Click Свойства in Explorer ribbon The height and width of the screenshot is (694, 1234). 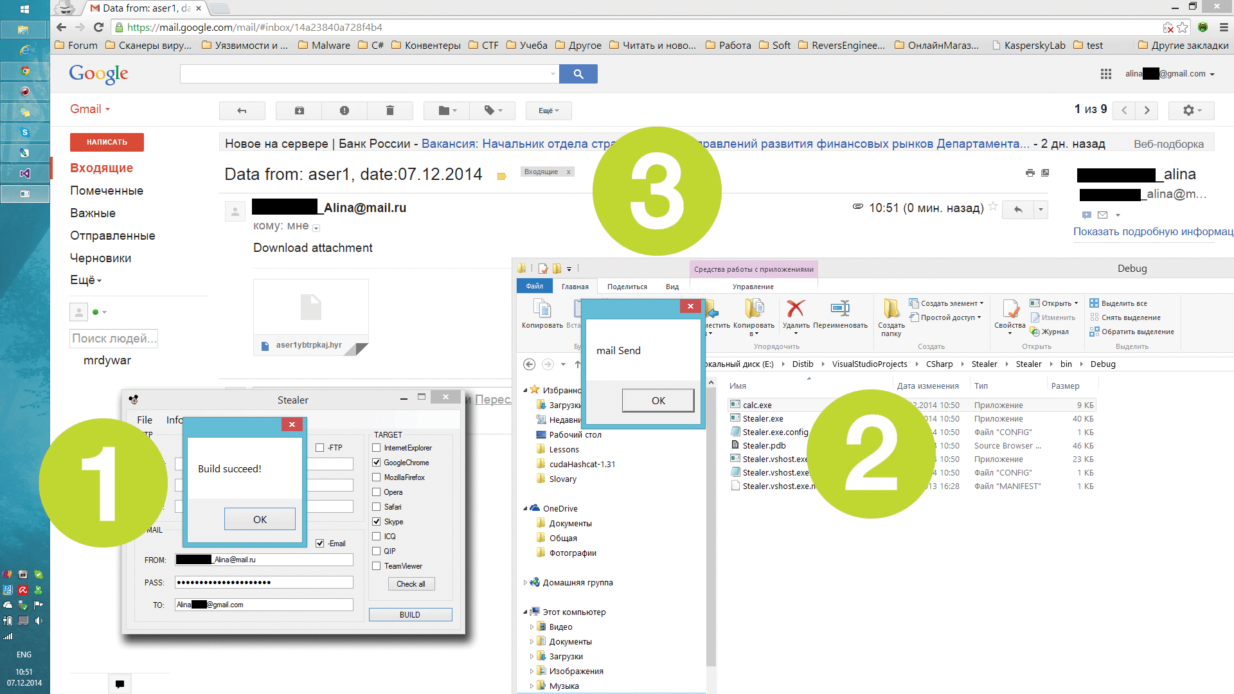1010,317
